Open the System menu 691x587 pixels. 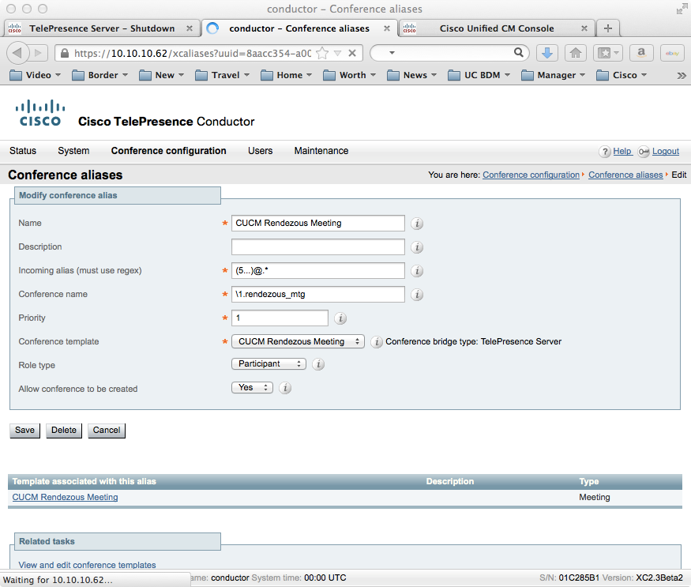click(73, 151)
